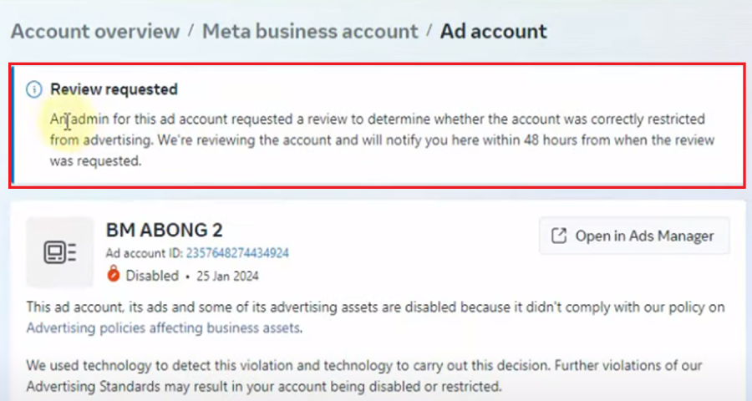752x401 pixels.
Task: Click the BM ABONG 2 account name
Action: coord(164,231)
